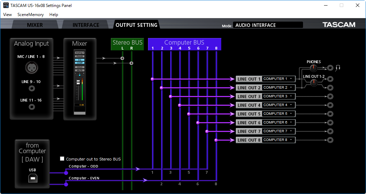Click the "Analog Input" panel title
Viewport: 366px width, 194px height.
(31, 44)
